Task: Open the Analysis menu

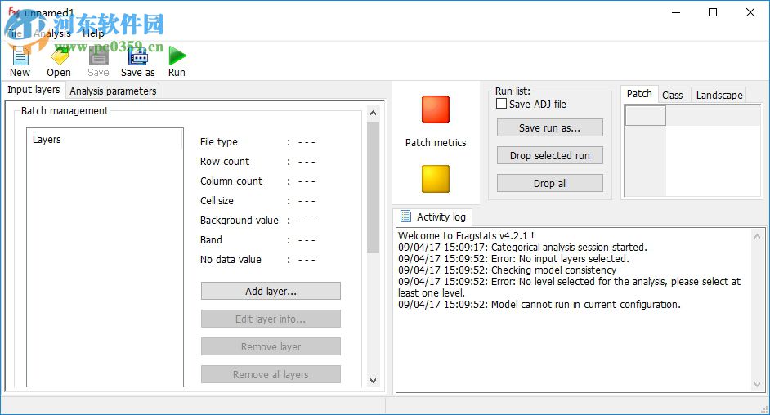Action: coord(52,33)
